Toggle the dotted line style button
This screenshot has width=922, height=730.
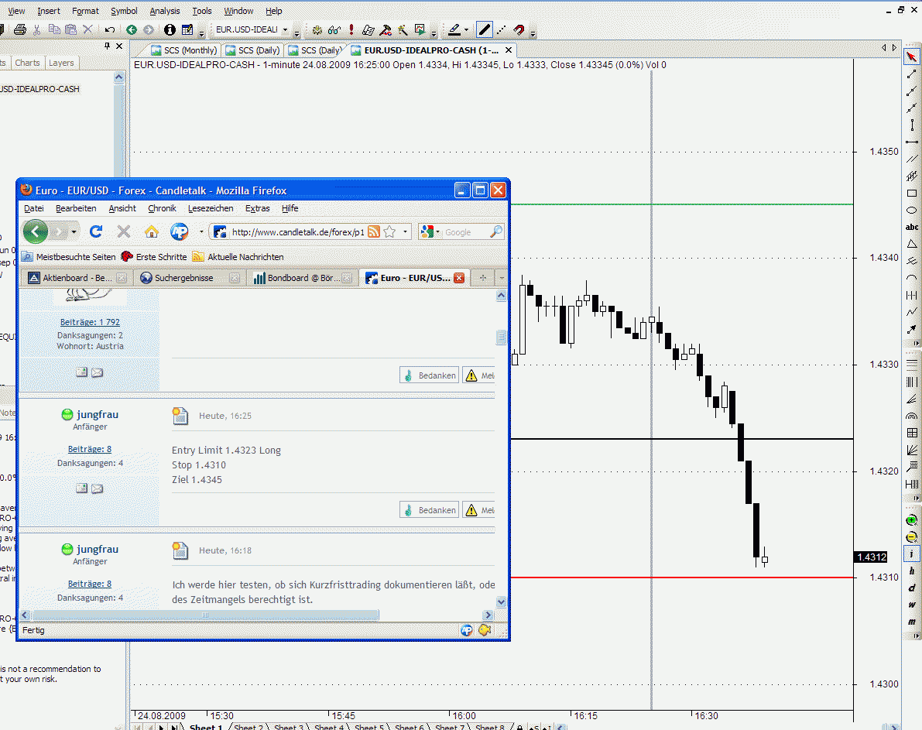[502, 29]
